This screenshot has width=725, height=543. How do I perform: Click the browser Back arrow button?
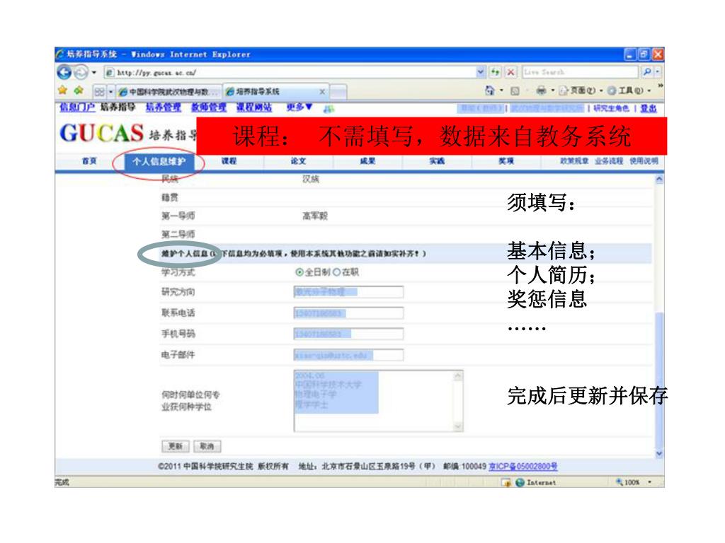coord(64,73)
